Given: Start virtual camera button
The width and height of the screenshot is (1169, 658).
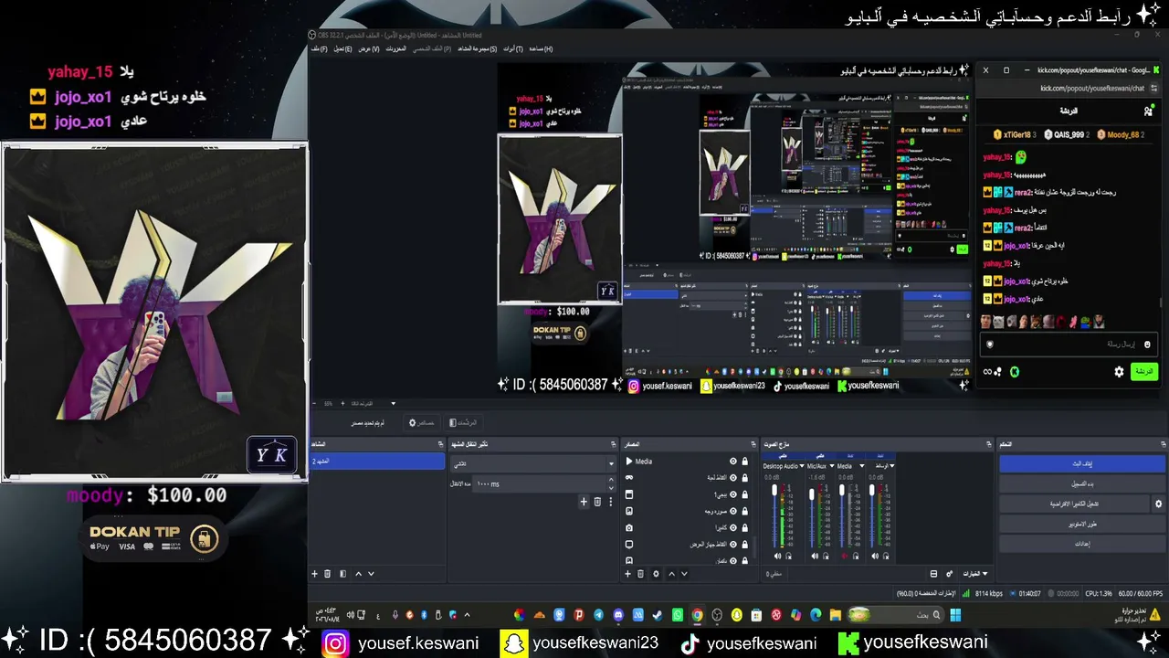Looking at the screenshot, I should (1074, 504).
